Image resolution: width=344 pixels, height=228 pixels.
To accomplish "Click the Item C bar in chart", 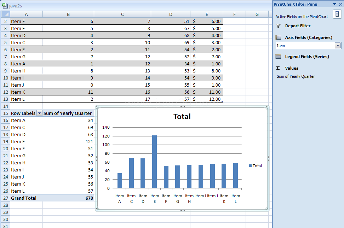I will pos(131,173).
